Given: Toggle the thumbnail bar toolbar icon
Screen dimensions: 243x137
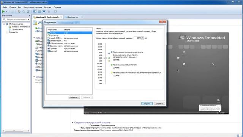Looking at the screenshot, I should tap(39, 11).
